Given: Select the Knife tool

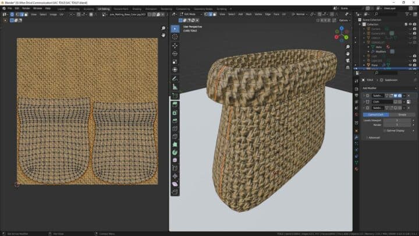Looking at the screenshot, I should tap(175, 136).
